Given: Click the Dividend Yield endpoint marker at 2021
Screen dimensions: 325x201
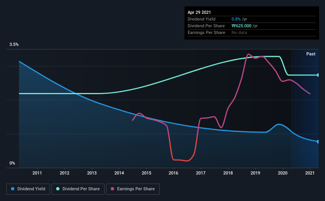Looking at the screenshot, I should [318, 142].
